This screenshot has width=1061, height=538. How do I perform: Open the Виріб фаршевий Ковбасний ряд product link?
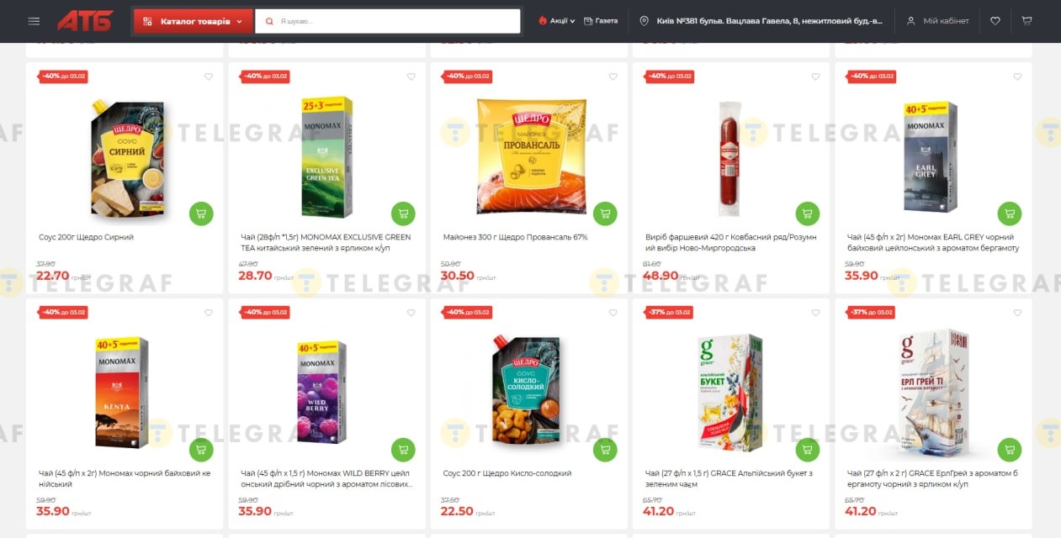point(729,242)
